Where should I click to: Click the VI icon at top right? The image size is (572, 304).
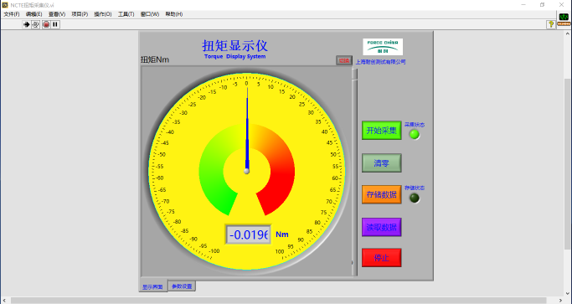coord(564,19)
